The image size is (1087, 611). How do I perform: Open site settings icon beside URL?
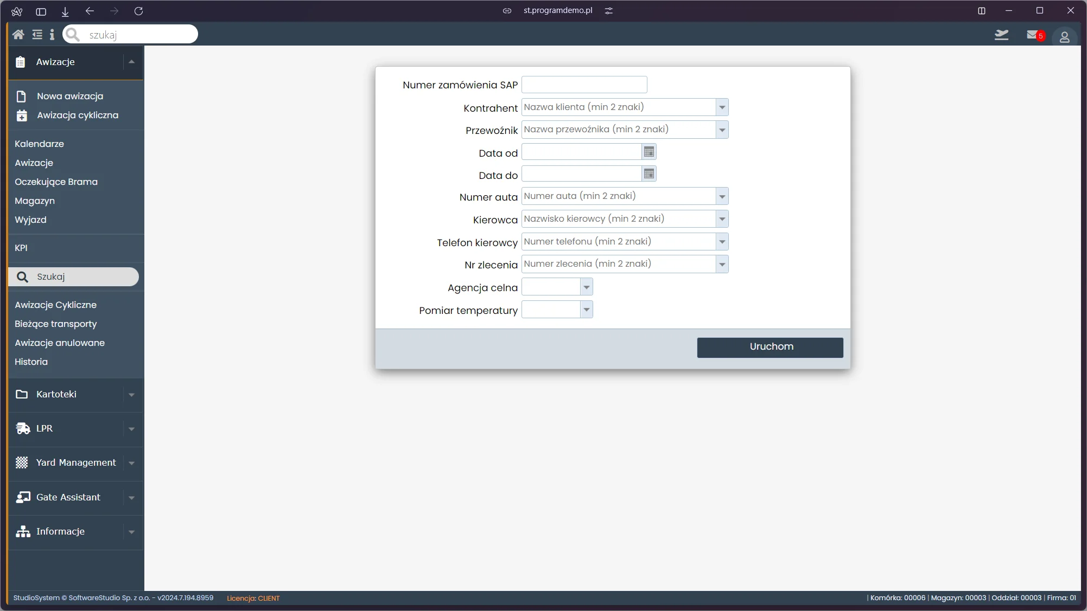point(609,11)
